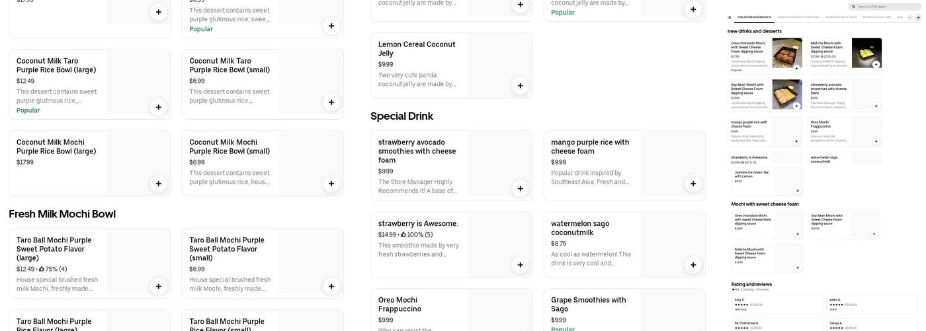Click next arrow in category tab strip
The height and width of the screenshot is (331, 926).
(919, 17)
